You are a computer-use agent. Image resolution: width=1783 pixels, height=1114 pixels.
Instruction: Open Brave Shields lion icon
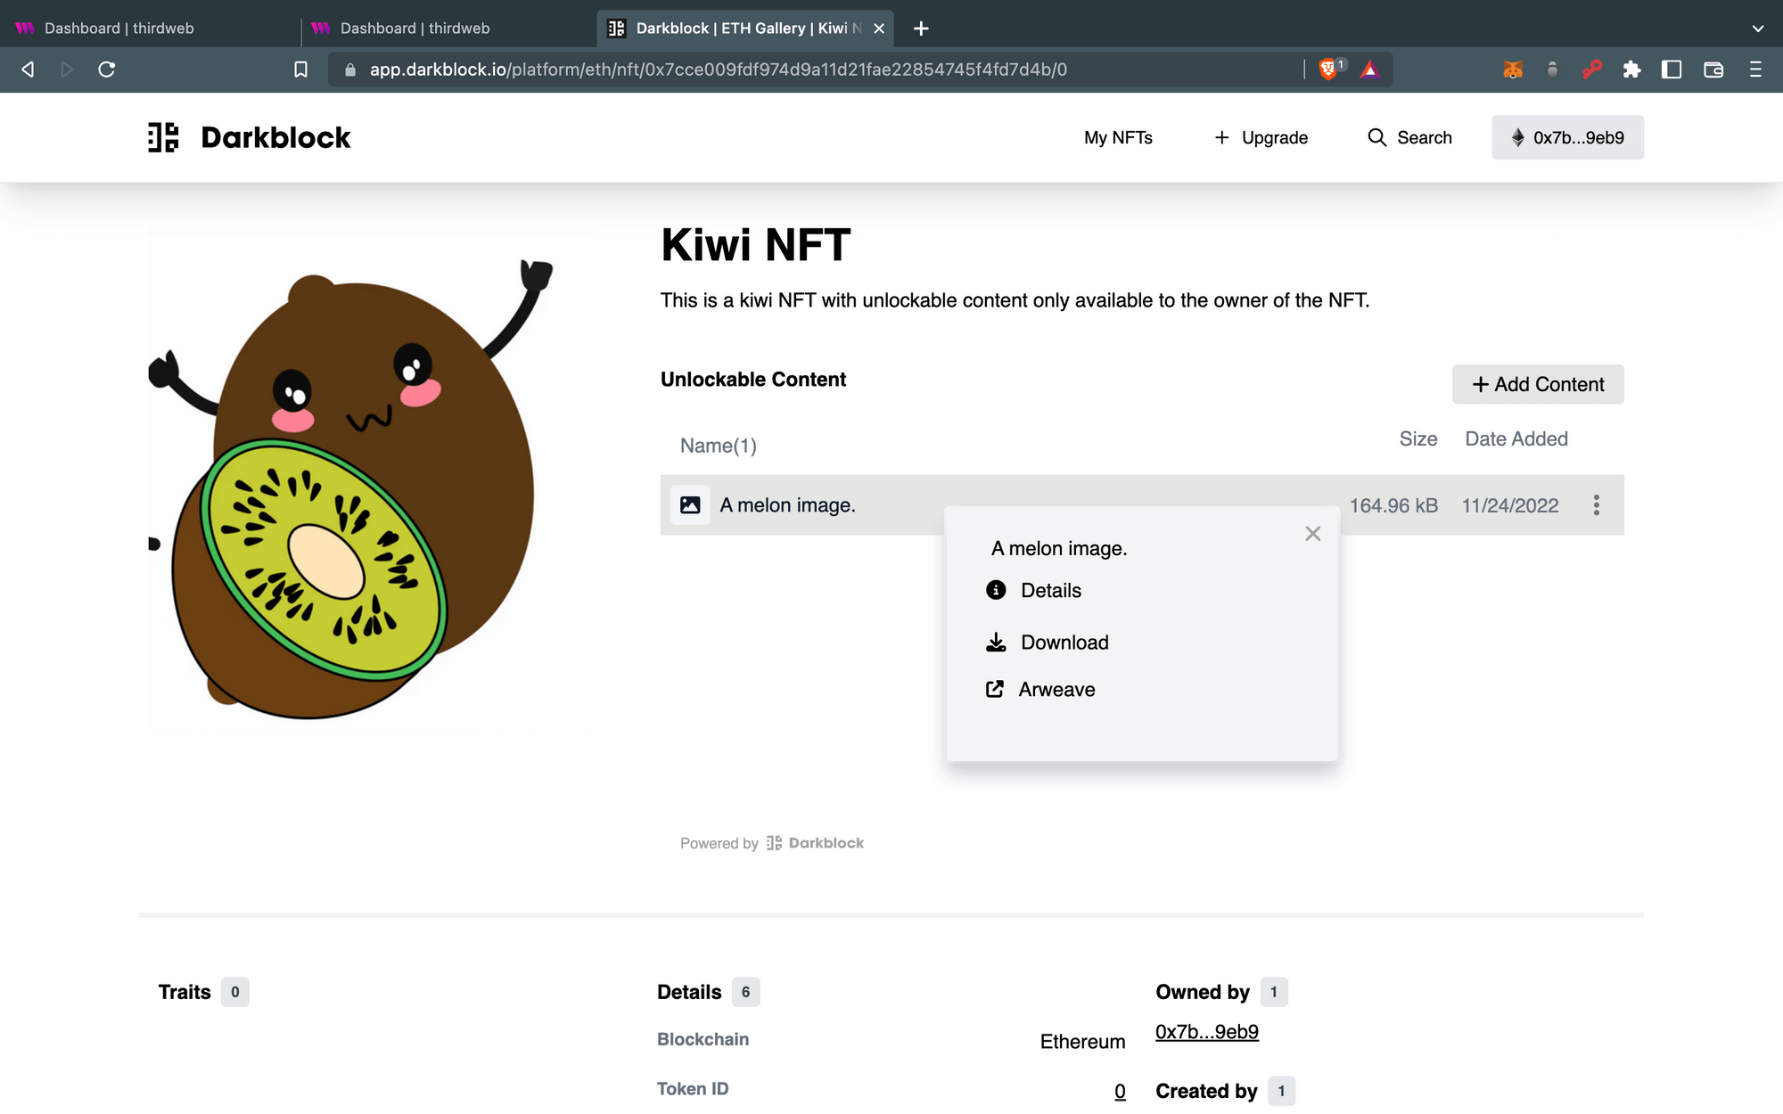click(x=1328, y=70)
